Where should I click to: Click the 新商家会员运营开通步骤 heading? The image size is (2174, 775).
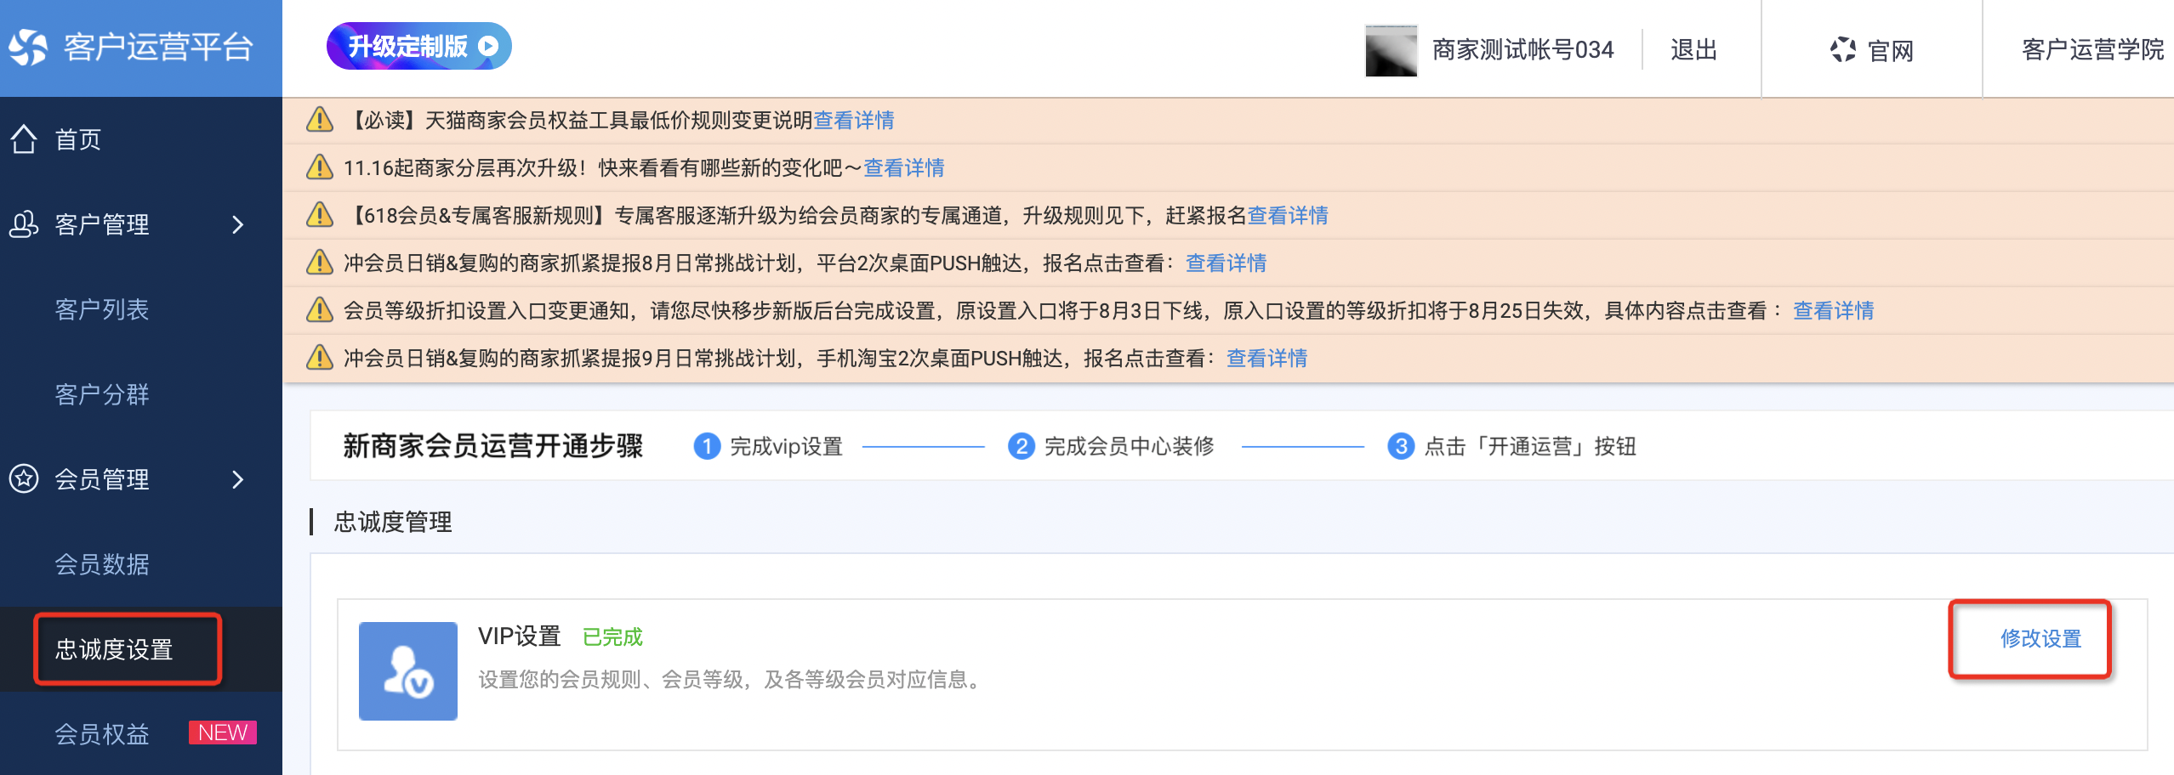click(x=493, y=446)
